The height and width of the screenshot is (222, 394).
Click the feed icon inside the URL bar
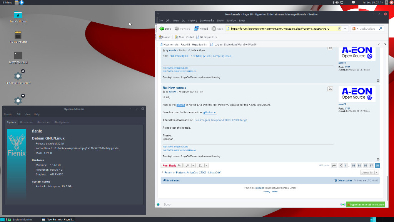pyautogui.click(x=339, y=29)
